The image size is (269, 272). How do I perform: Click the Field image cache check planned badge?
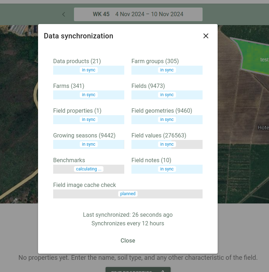coord(128,194)
